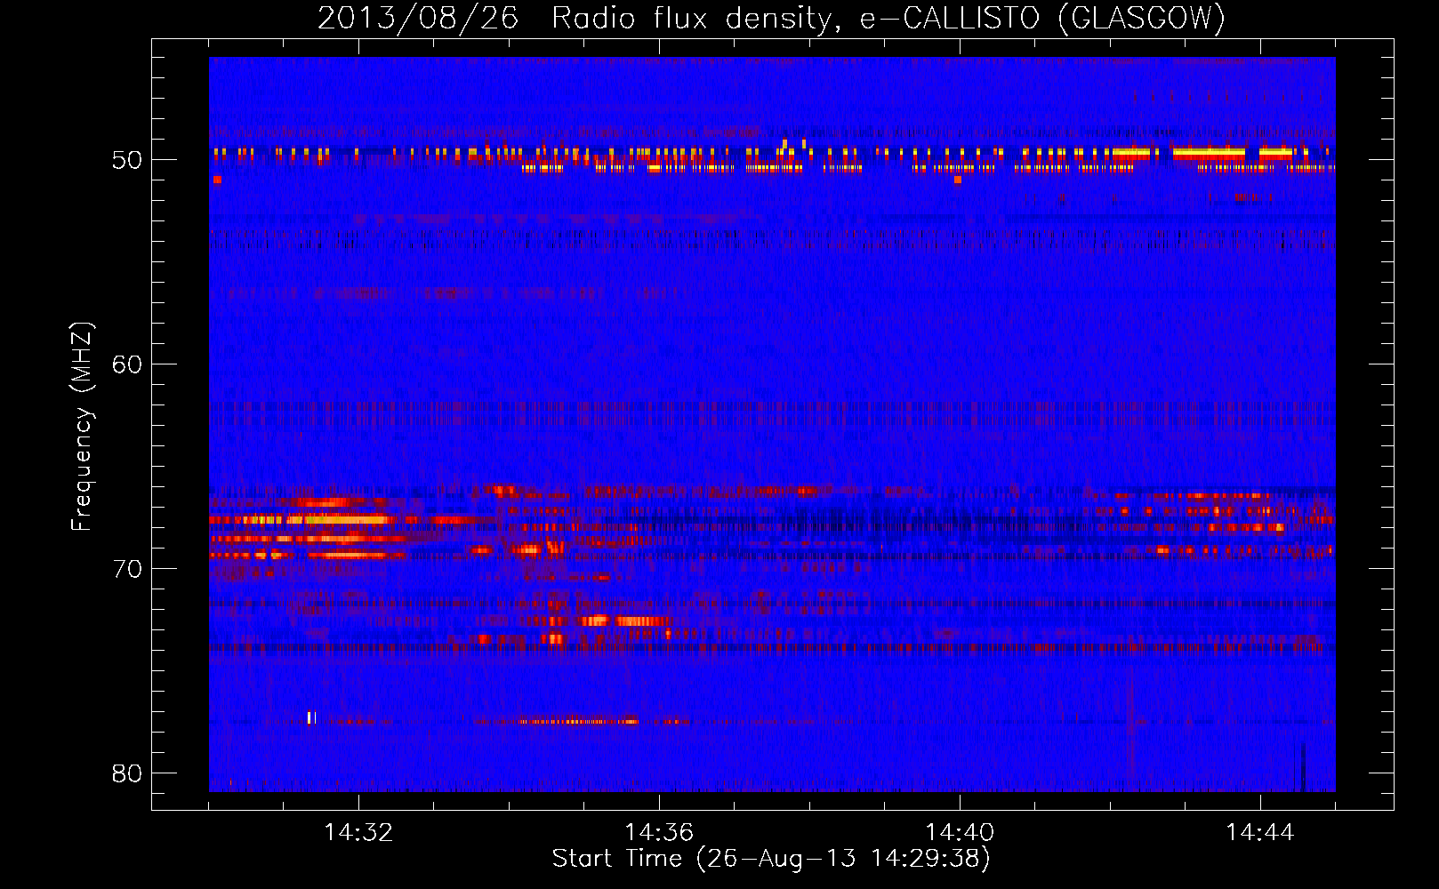Click the '14:44' time axis label
Viewport: 1439px width, 889px height.
1260,833
